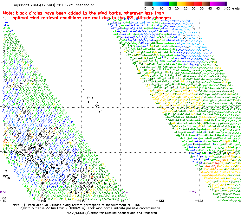Select the green 15-20 knots legend segment
The height and width of the screenshot is (218, 241).
(173, 4)
